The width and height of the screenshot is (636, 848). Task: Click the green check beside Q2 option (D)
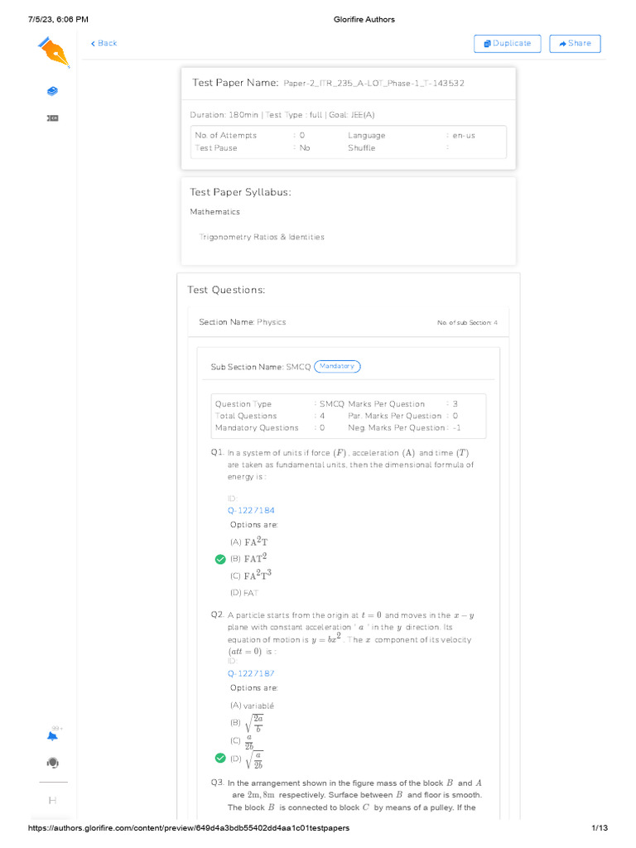[219, 758]
